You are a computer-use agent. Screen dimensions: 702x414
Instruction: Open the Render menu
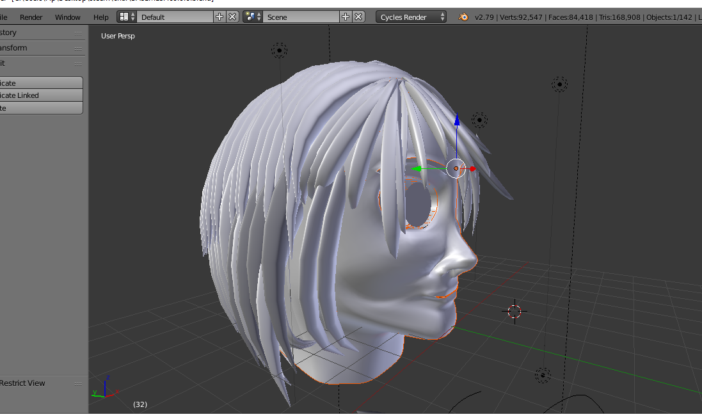coord(31,17)
